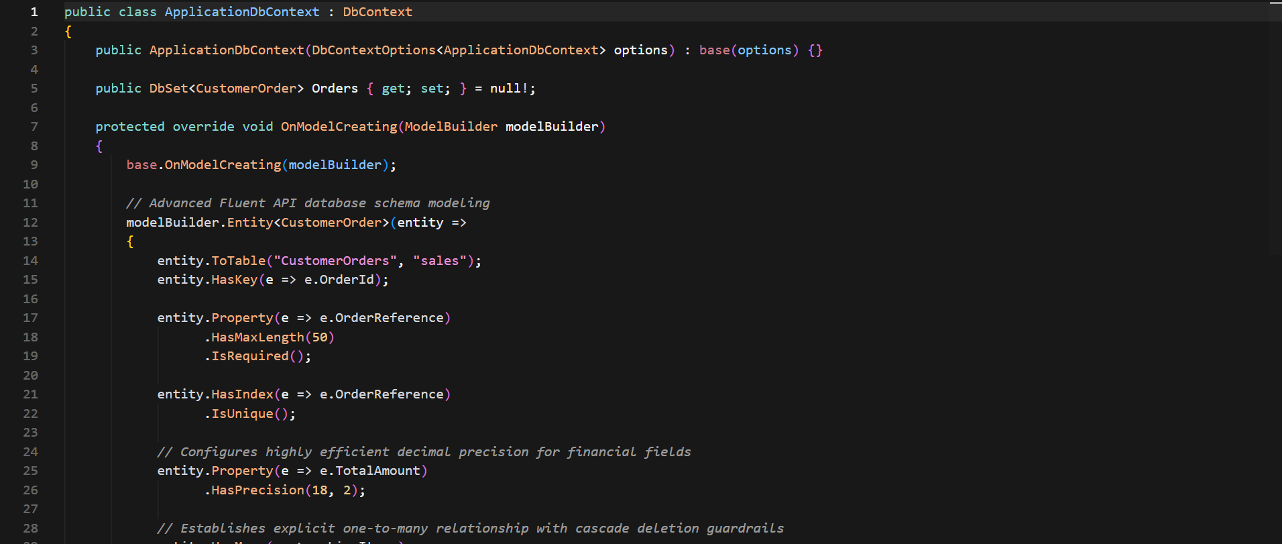The height and width of the screenshot is (544, 1282).
Task: Click the "IsRequired" method call
Action: pos(250,356)
